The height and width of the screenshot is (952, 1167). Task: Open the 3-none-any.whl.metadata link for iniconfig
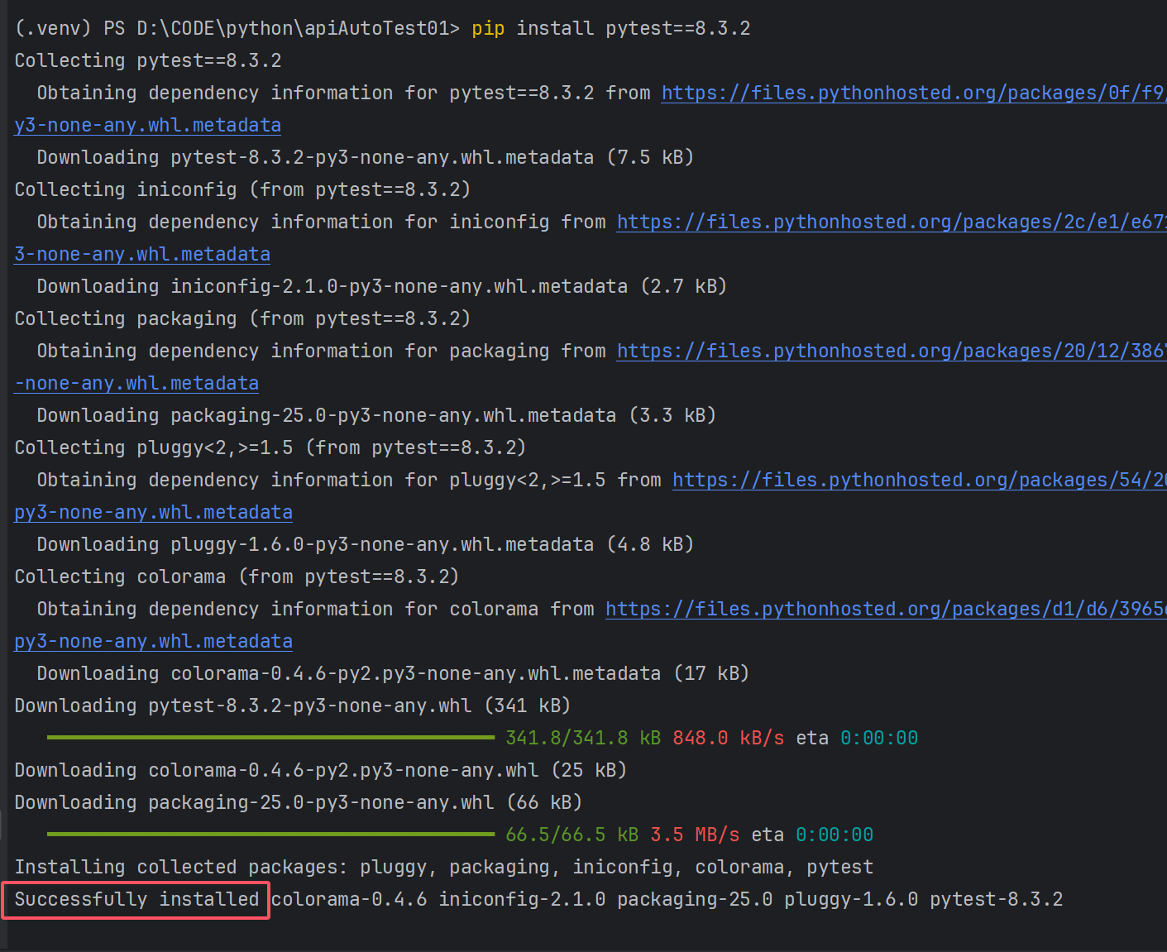(x=142, y=254)
